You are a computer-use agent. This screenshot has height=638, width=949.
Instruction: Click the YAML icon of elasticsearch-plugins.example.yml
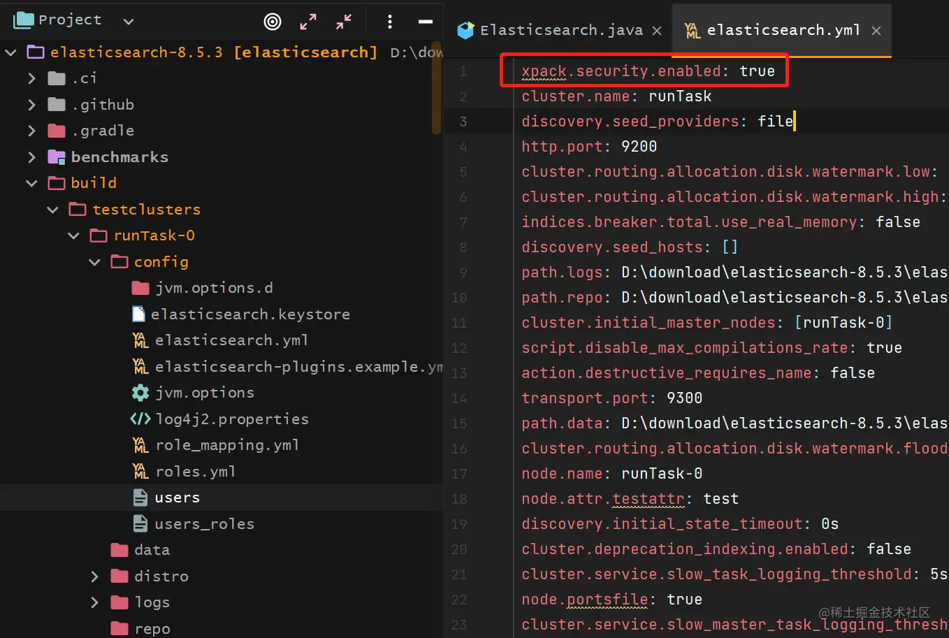point(140,367)
